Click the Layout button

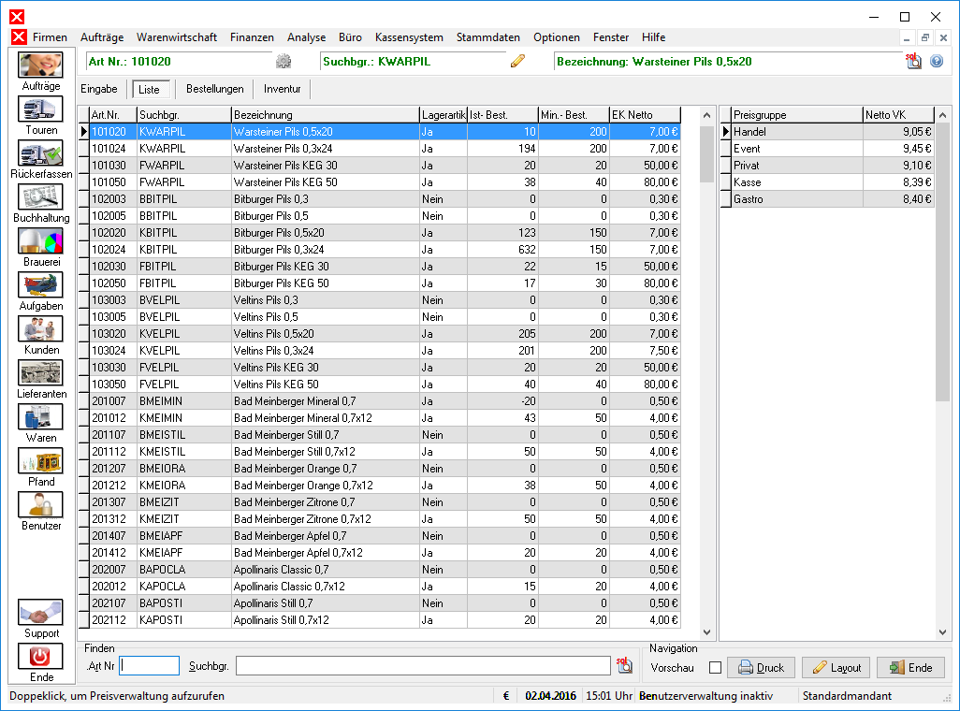pyautogui.click(x=836, y=668)
